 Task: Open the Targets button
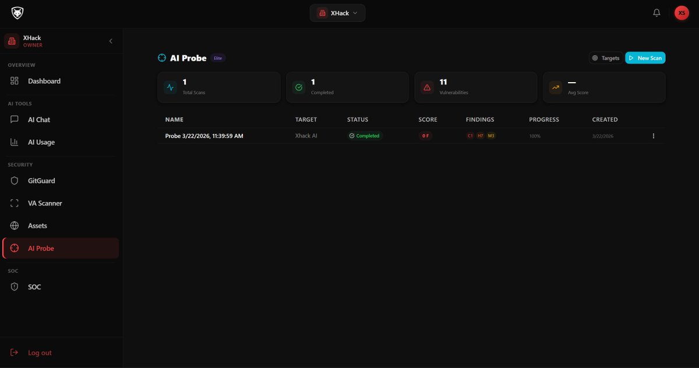click(x=606, y=58)
